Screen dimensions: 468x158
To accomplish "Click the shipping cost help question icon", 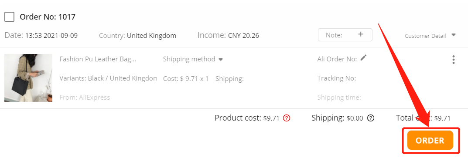I will [371, 118].
